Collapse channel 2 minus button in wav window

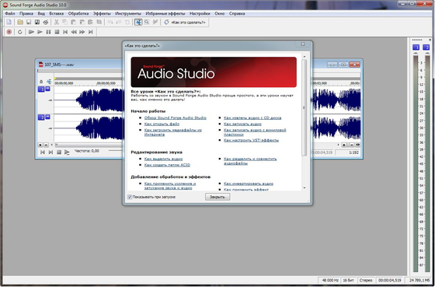47,117
